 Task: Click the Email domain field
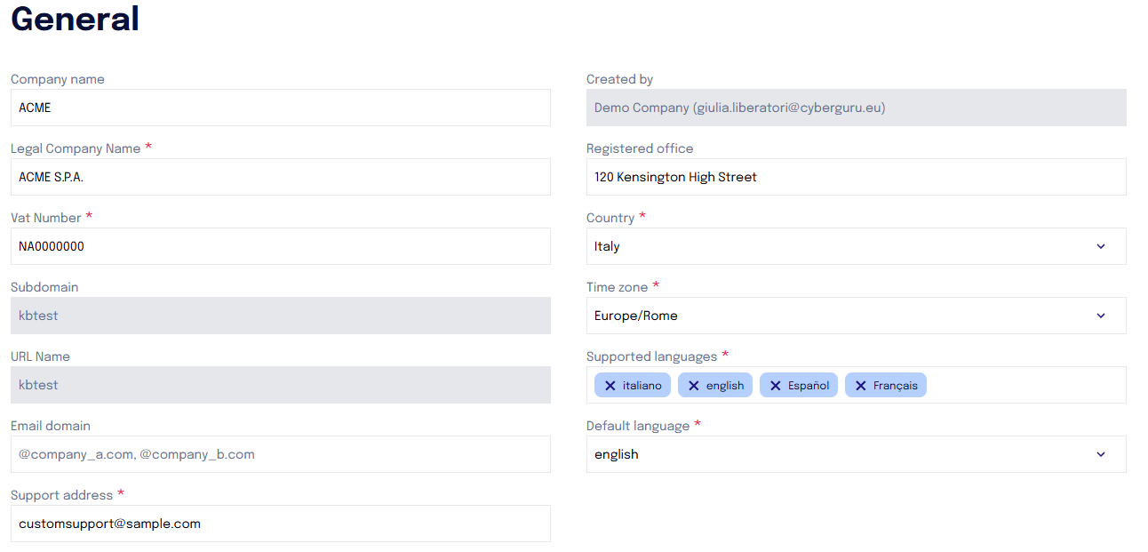click(280, 454)
